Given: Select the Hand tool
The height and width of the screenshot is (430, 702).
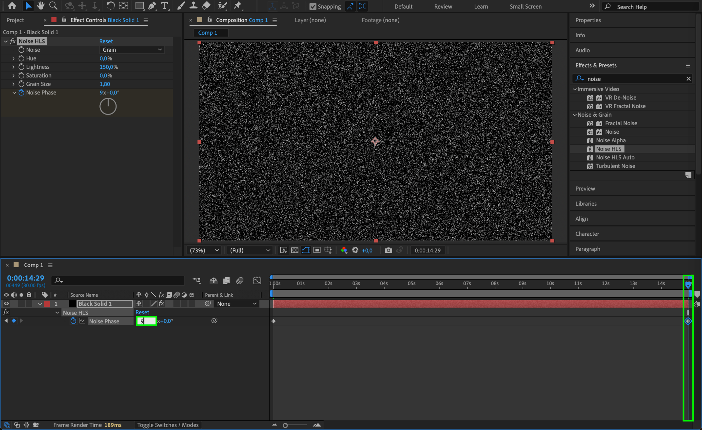Looking at the screenshot, I should click(x=40, y=5).
